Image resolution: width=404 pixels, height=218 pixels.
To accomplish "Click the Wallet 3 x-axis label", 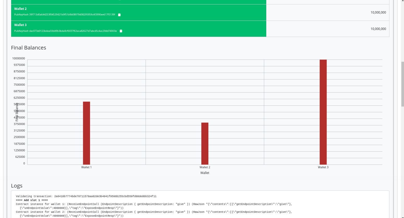I will click(323, 167).
